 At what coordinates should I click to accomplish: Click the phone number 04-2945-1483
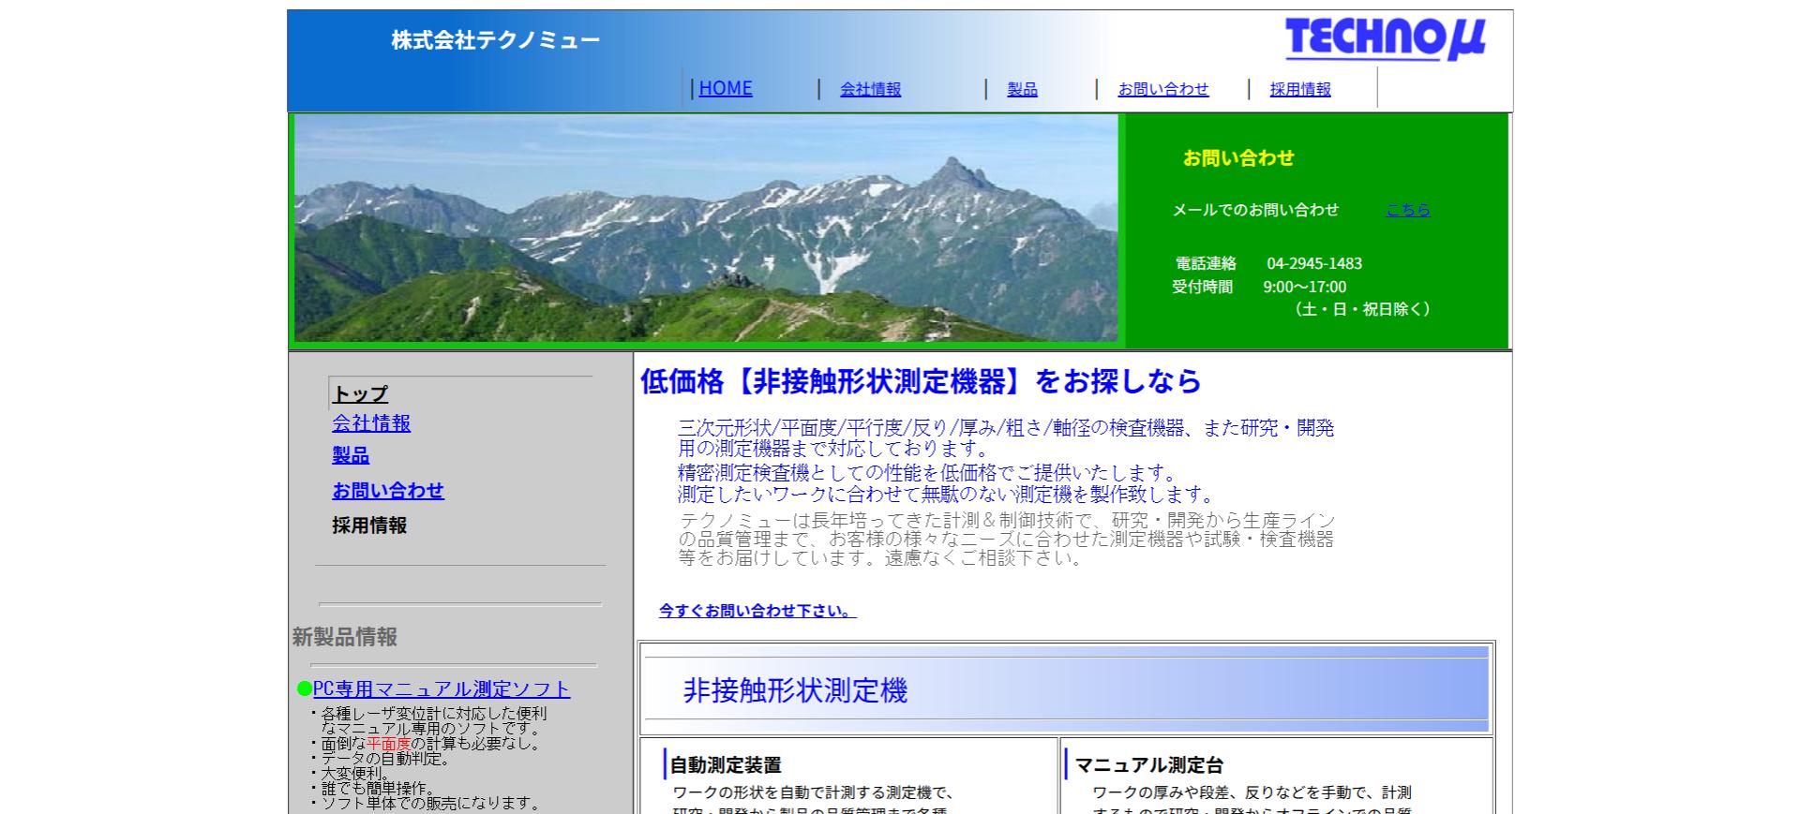coord(1314,263)
